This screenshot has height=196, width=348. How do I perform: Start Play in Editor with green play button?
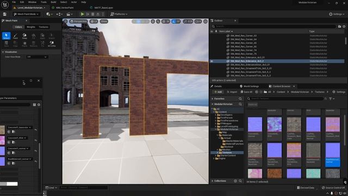click(82, 14)
